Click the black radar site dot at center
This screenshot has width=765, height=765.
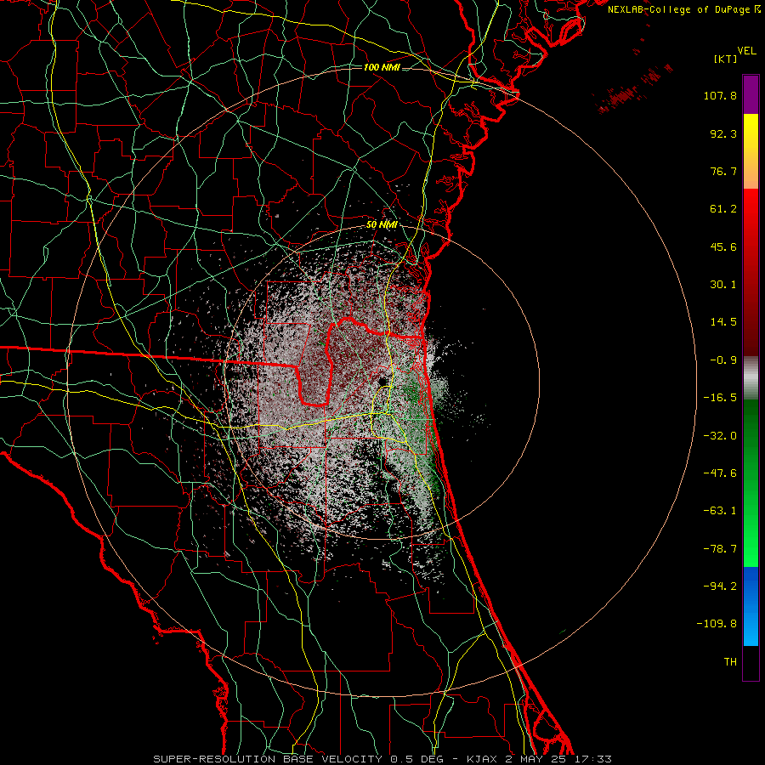coord(383,381)
